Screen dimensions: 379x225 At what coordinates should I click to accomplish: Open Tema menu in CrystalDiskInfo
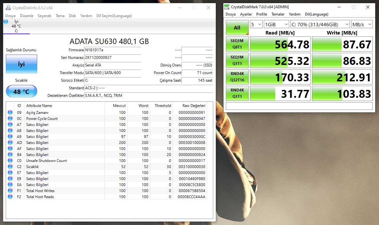(60, 16)
